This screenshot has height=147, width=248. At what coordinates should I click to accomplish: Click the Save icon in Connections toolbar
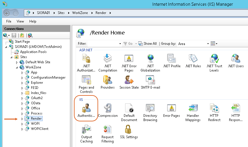[14, 35]
